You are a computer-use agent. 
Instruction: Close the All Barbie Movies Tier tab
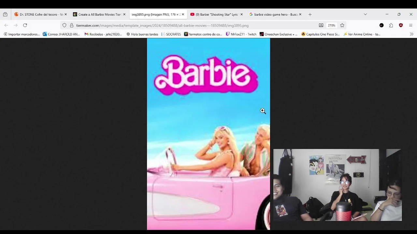124,14
